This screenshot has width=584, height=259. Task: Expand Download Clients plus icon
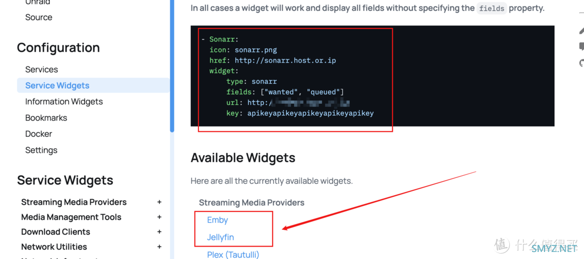tap(159, 232)
